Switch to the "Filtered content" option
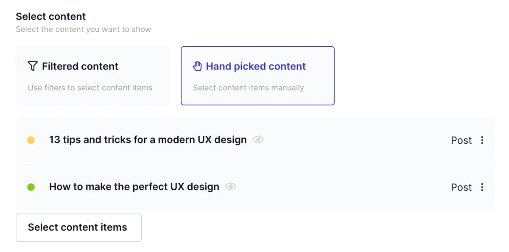This screenshot has width=509, height=252. pos(80,67)
